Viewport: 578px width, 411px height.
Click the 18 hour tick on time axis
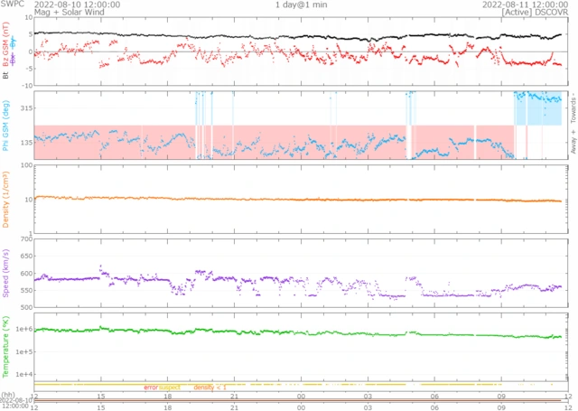coord(167,397)
